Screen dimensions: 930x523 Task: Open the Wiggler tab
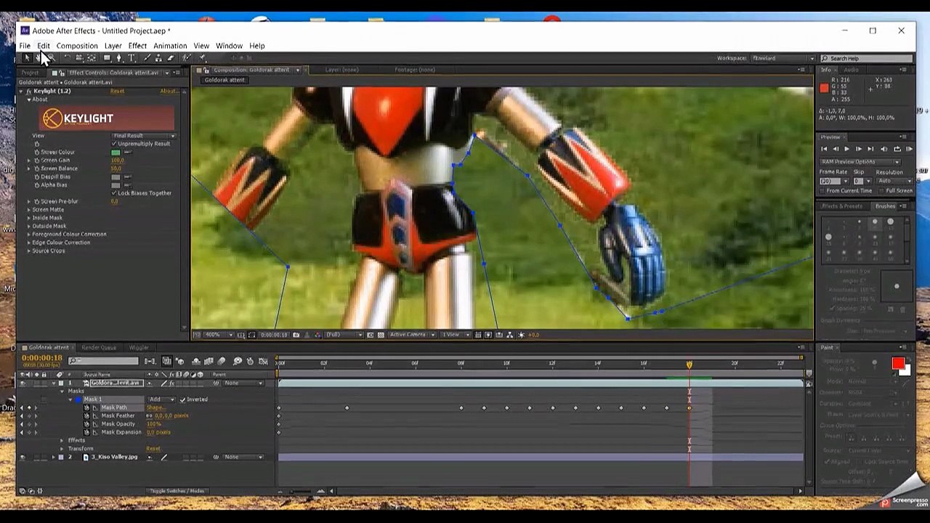coord(138,347)
